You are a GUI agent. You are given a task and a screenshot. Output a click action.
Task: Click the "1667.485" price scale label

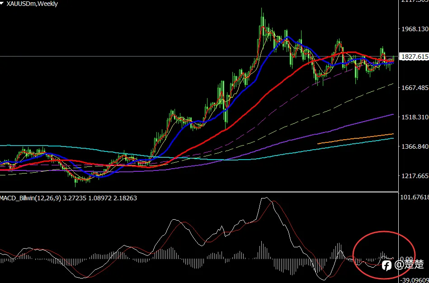[415, 88]
